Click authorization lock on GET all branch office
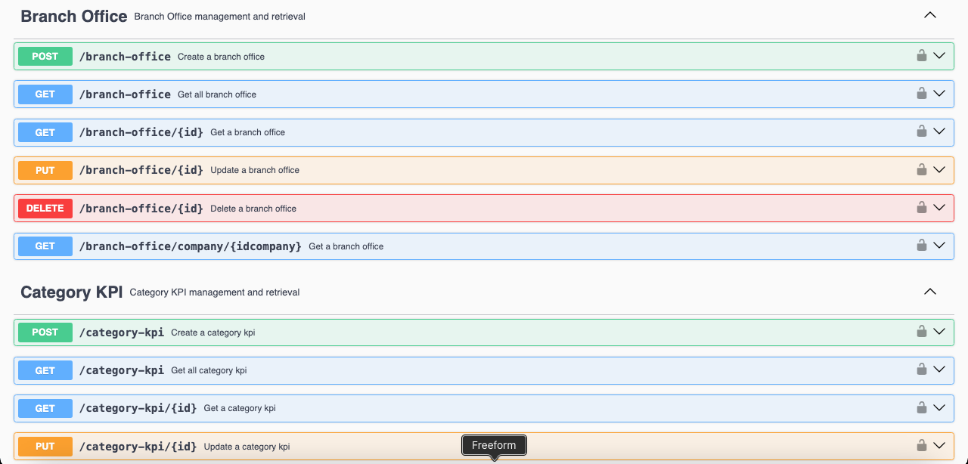The width and height of the screenshot is (968, 464). pyautogui.click(x=921, y=94)
